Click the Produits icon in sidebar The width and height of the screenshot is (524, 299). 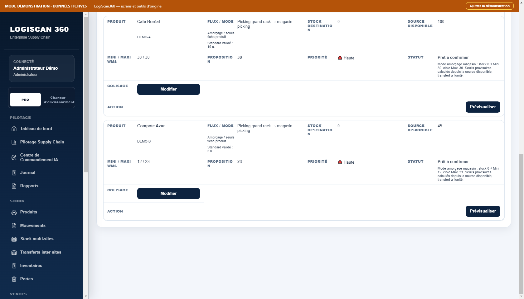point(14,212)
